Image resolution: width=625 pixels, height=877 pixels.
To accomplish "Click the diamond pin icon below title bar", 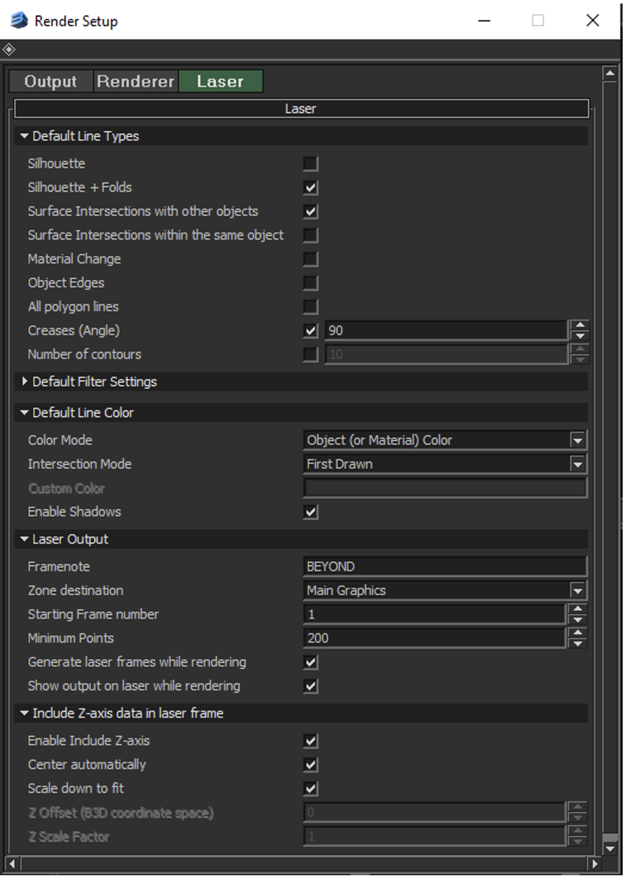I will tap(9, 49).
